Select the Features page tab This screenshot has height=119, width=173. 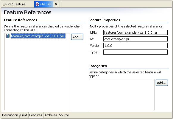36,115
